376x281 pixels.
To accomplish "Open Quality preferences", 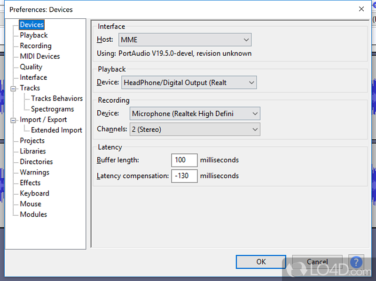I will pyautogui.click(x=31, y=67).
